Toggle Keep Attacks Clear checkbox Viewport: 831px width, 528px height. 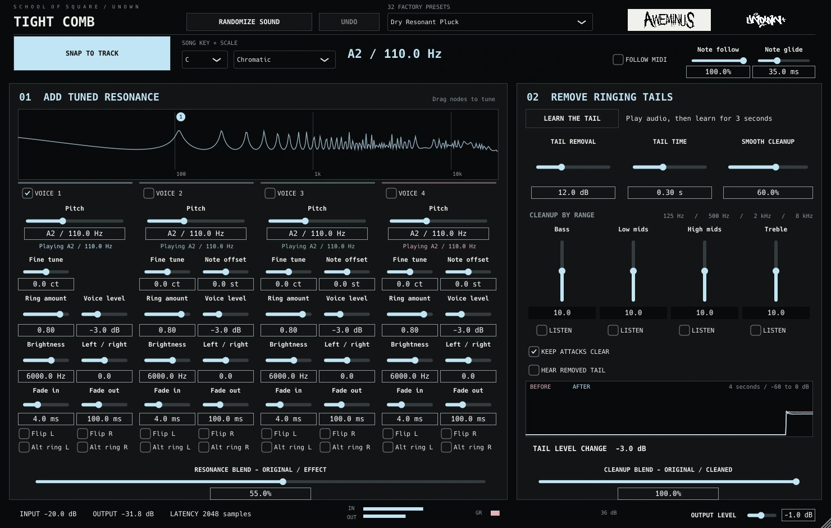[534, 352]
